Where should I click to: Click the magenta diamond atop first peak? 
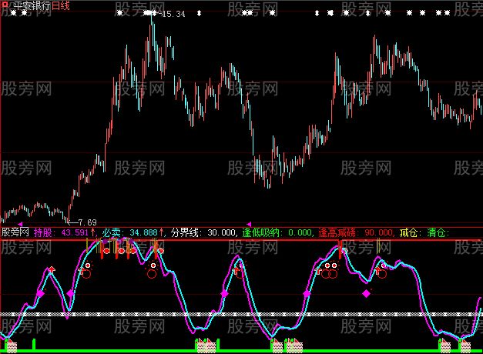coord(52,269)
